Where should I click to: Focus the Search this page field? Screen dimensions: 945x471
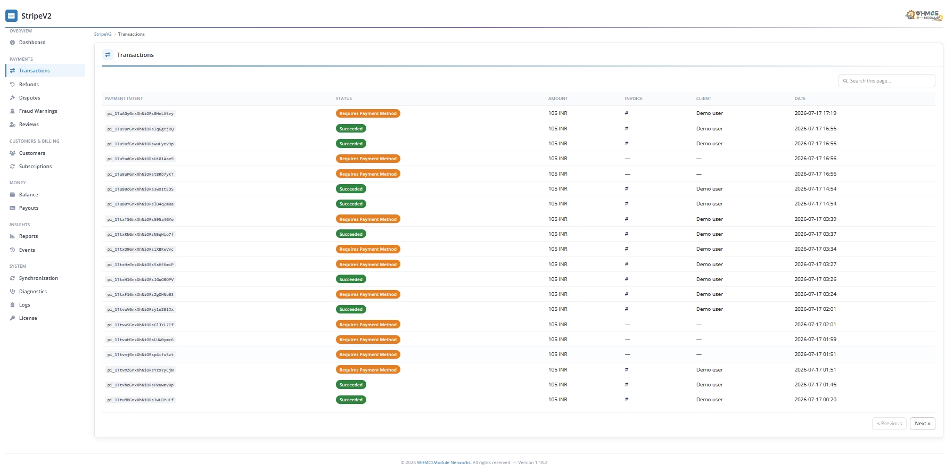[x=886, y=81]
